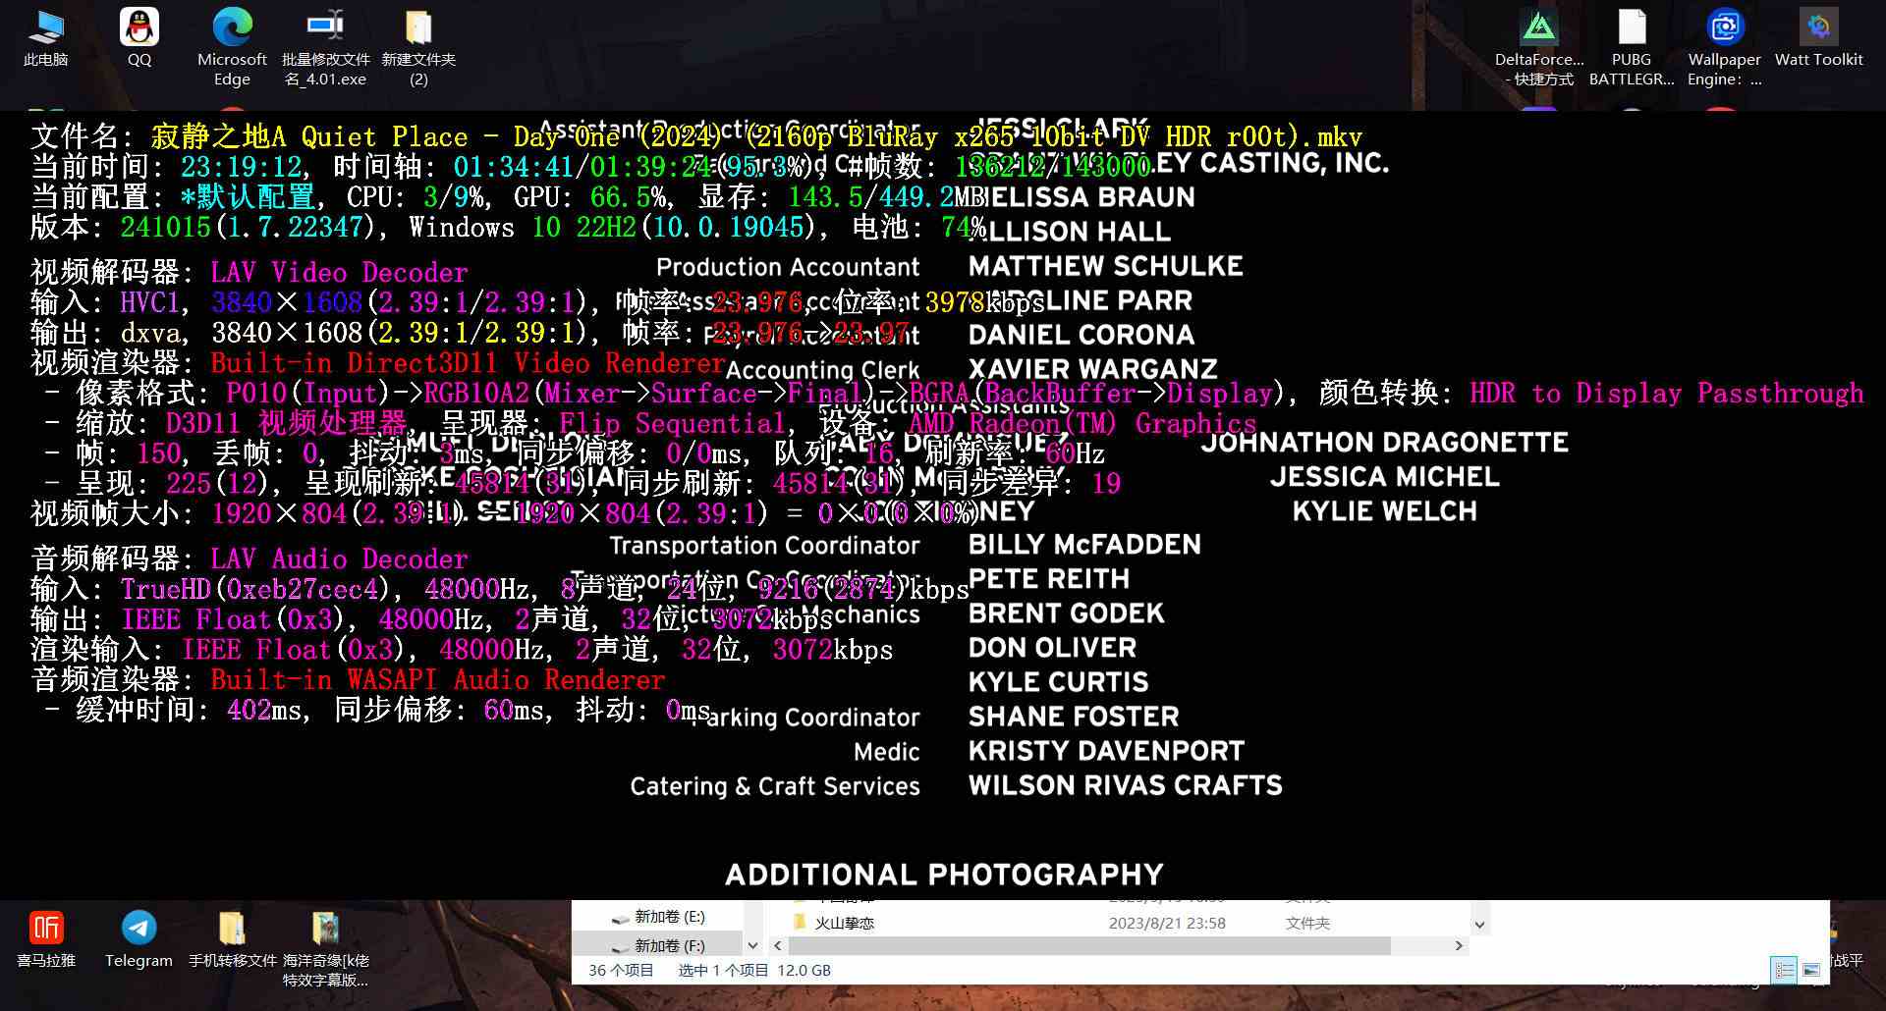Screen dimensions: 1886x1011
Task: Click the horizontal scrollbar right arrow
Action: coord(1459,946)
